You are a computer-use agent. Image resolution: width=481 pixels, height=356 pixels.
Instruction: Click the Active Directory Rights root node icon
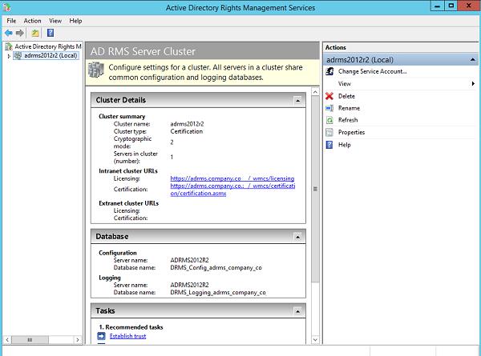(x=9, y=46)
